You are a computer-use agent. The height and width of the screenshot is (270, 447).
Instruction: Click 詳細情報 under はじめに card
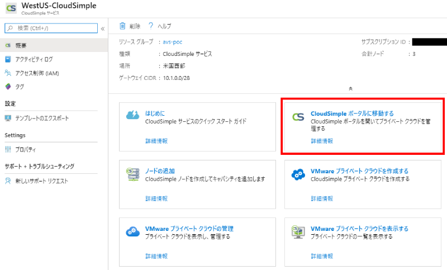pyautogui.click(x=156, y=141)
